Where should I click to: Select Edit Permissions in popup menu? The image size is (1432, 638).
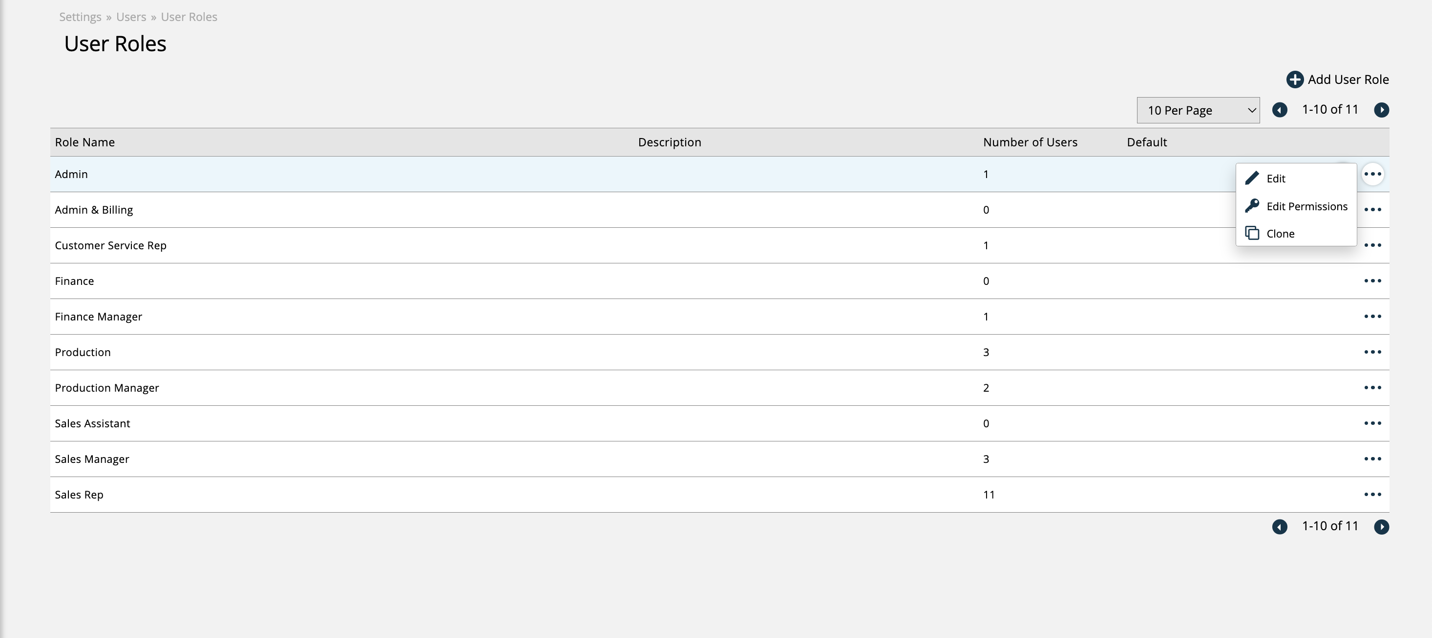click(x=1306, y=206)
